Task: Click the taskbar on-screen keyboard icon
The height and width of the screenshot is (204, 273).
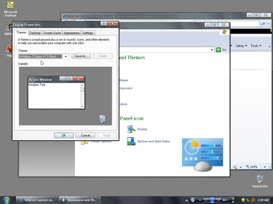Action: [x=187, y=200]
